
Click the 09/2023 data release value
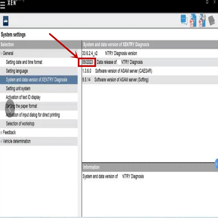(87, 62)
